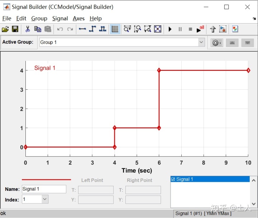The height and width of the screenshot is (218, 258).
Task: Move group up button
Action: coord(232,43)
